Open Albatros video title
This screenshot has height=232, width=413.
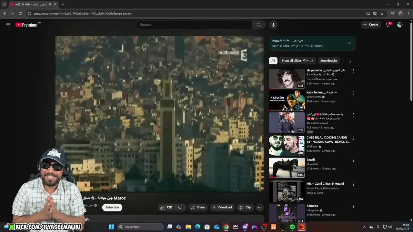(313, 206)
